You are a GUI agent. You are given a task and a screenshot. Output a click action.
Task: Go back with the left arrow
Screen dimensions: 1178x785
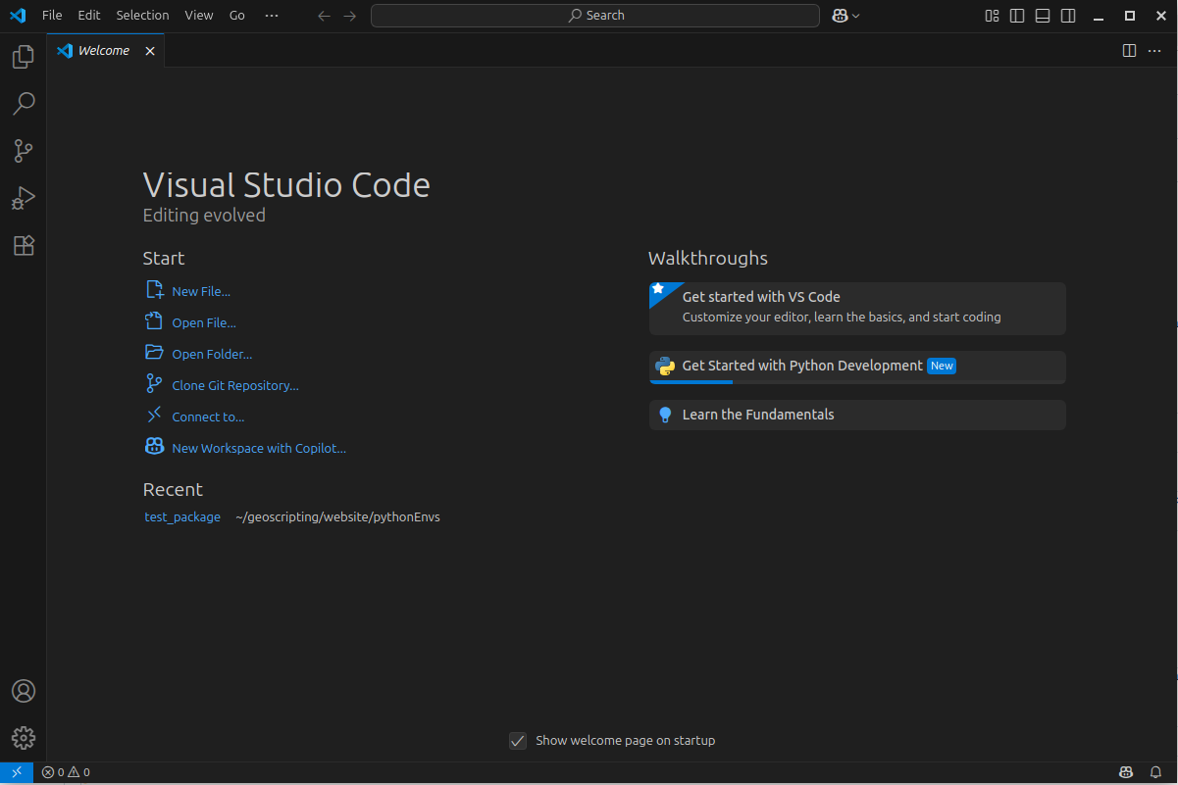(325, 16)
